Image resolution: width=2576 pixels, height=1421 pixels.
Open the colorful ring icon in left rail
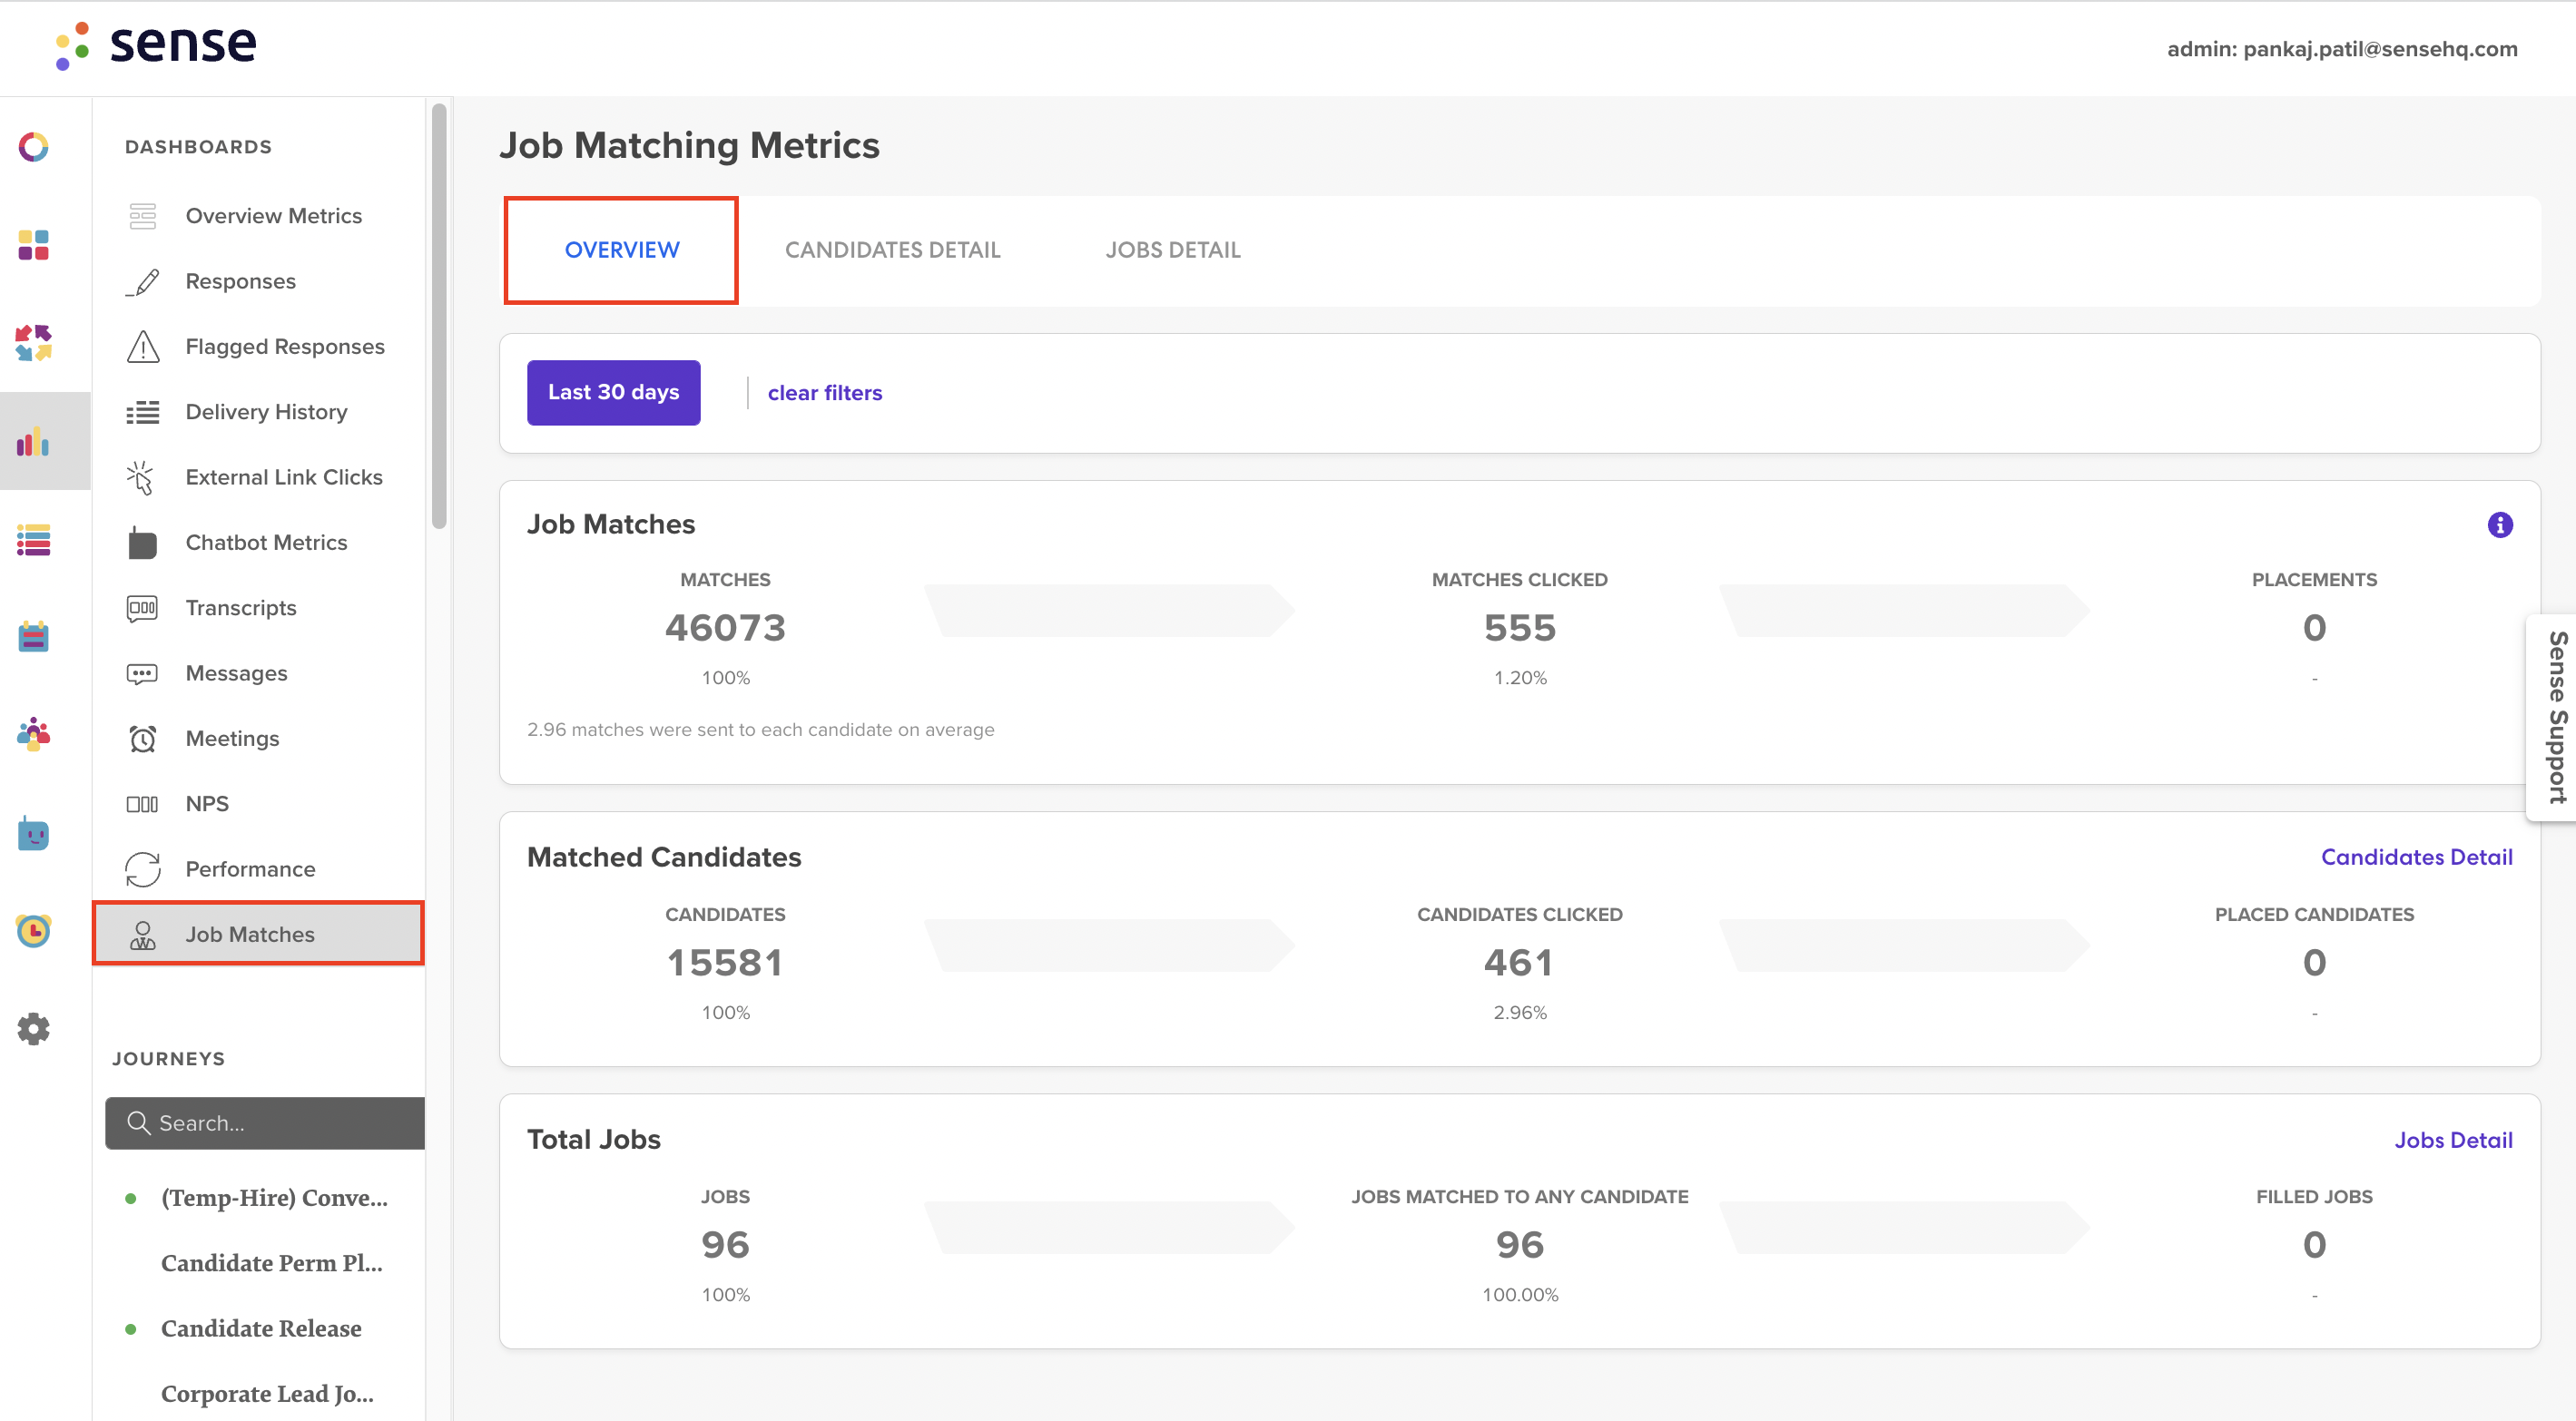coord(33,147)
